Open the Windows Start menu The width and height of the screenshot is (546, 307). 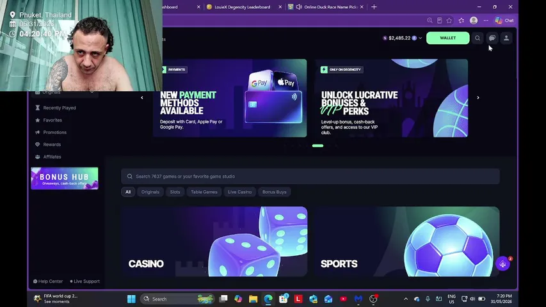(131, 299)
